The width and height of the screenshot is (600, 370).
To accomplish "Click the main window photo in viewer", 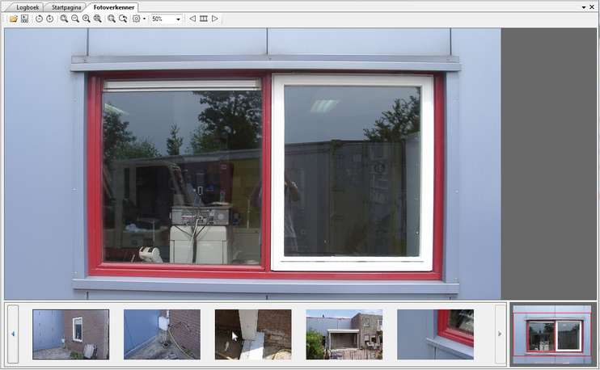I will [252, 164].
